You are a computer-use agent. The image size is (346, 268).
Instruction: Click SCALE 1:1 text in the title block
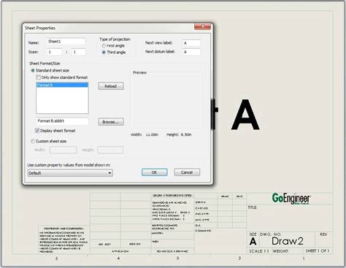pyautogui.click(x=259, y=251)
